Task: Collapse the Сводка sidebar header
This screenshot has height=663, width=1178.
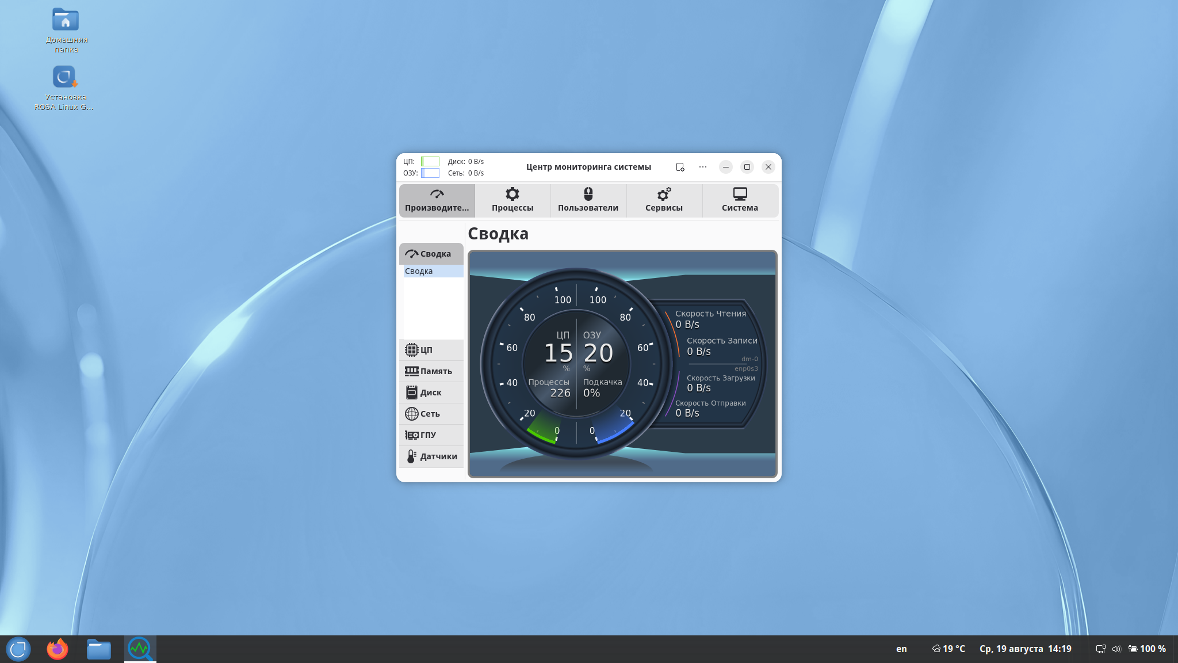Action: point(431,254)
